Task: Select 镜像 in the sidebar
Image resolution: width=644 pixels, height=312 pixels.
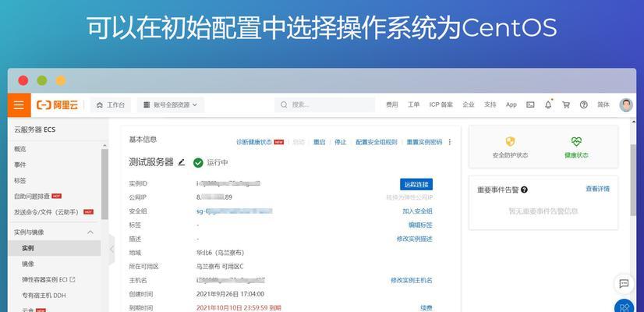Action: 28,264
